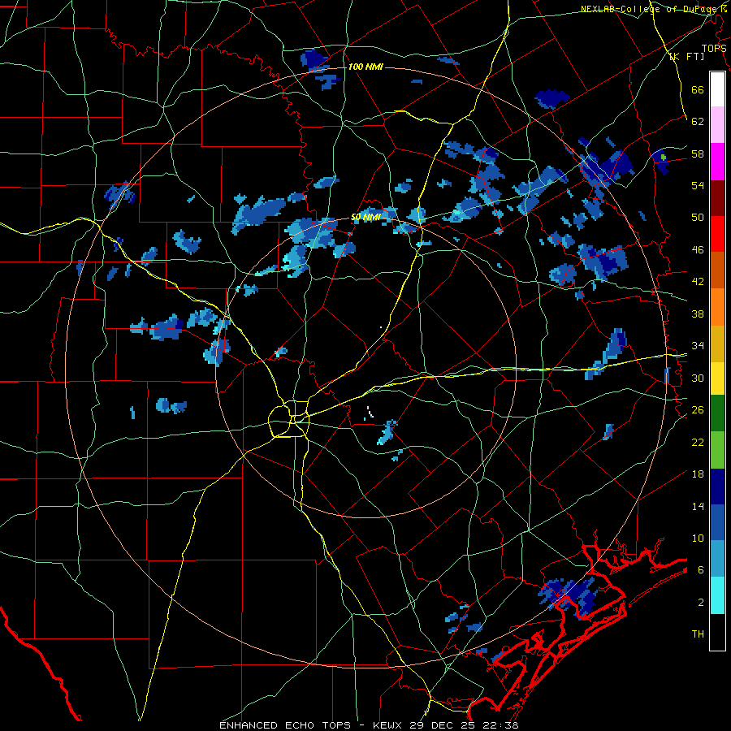Screen dimensions: 731x731
Task: Click the 34 legend label
Action: [698, 346]
